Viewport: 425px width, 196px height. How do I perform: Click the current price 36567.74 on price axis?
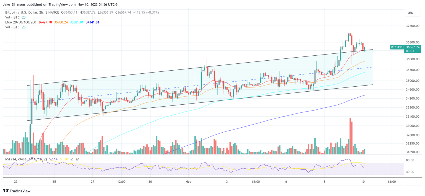click(x=412, y=47)
